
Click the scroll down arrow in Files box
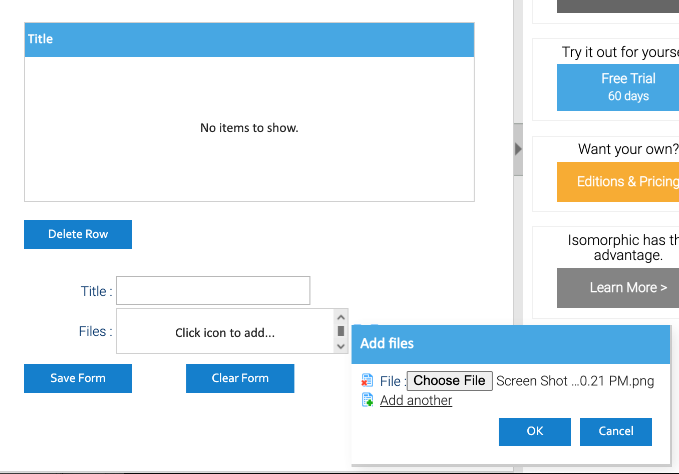[x=341, y=346]
